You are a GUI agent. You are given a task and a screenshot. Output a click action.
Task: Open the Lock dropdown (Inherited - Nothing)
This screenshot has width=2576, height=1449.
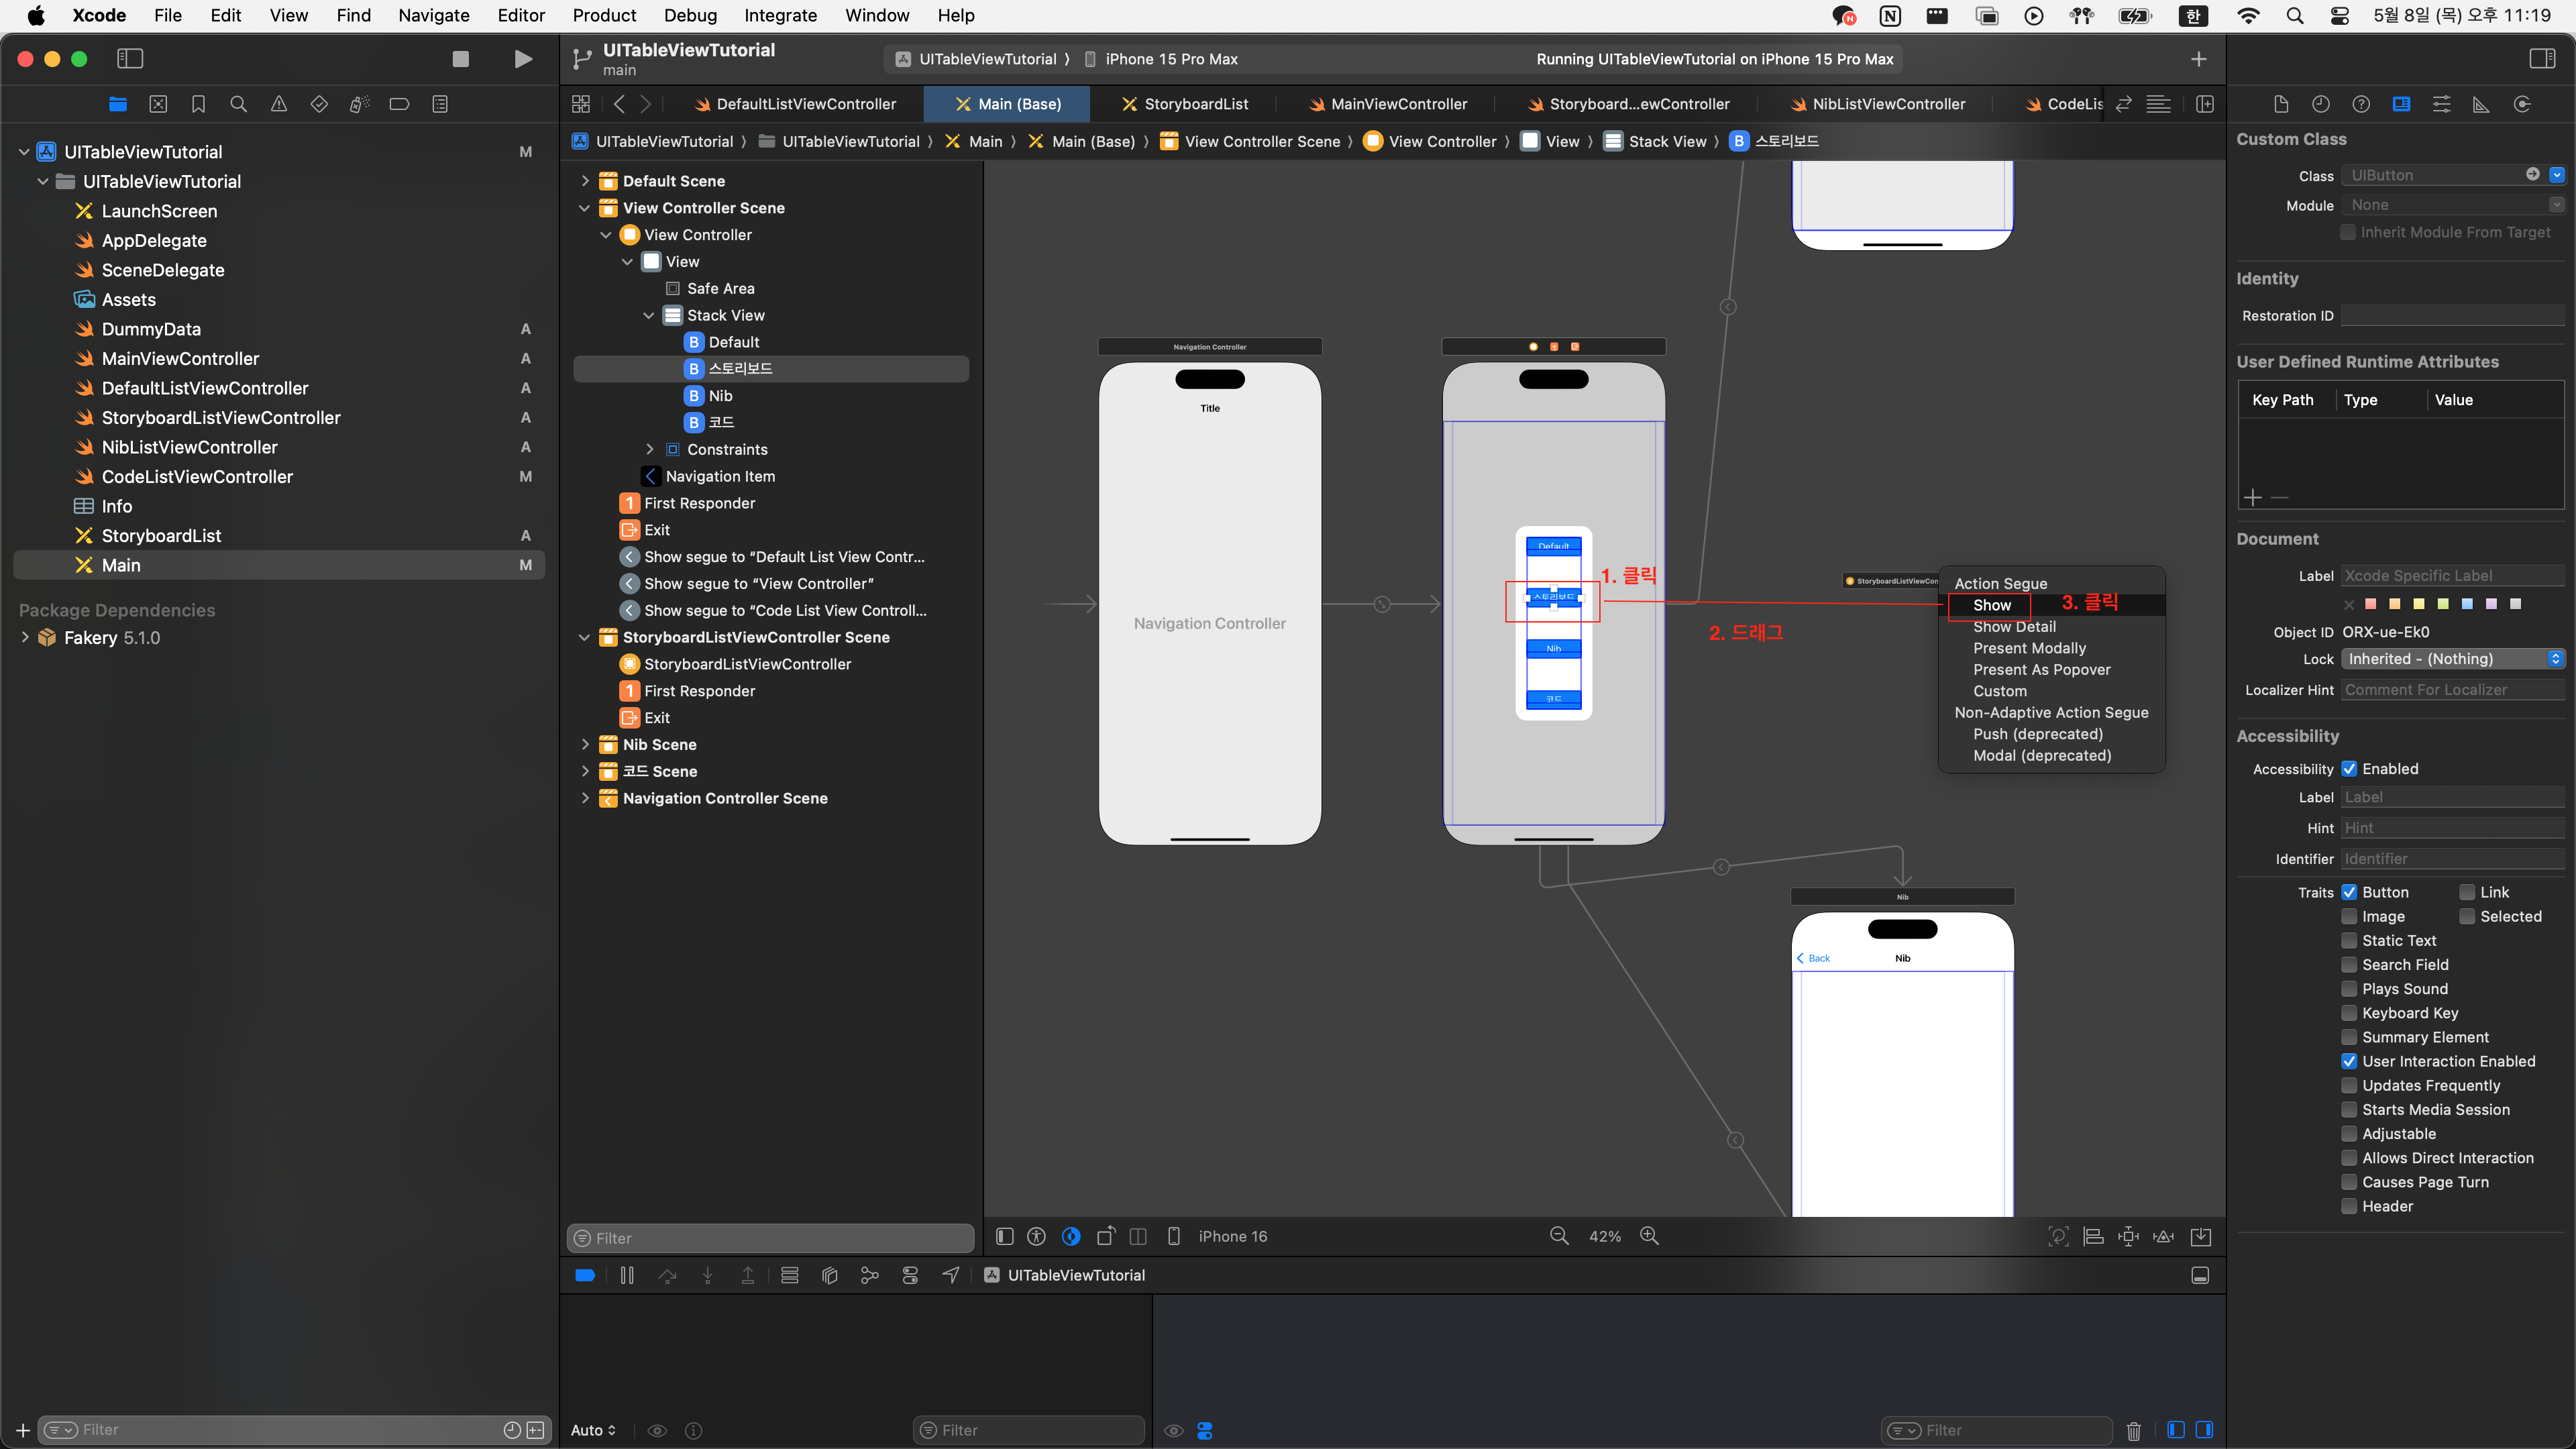coord(2454,659)
